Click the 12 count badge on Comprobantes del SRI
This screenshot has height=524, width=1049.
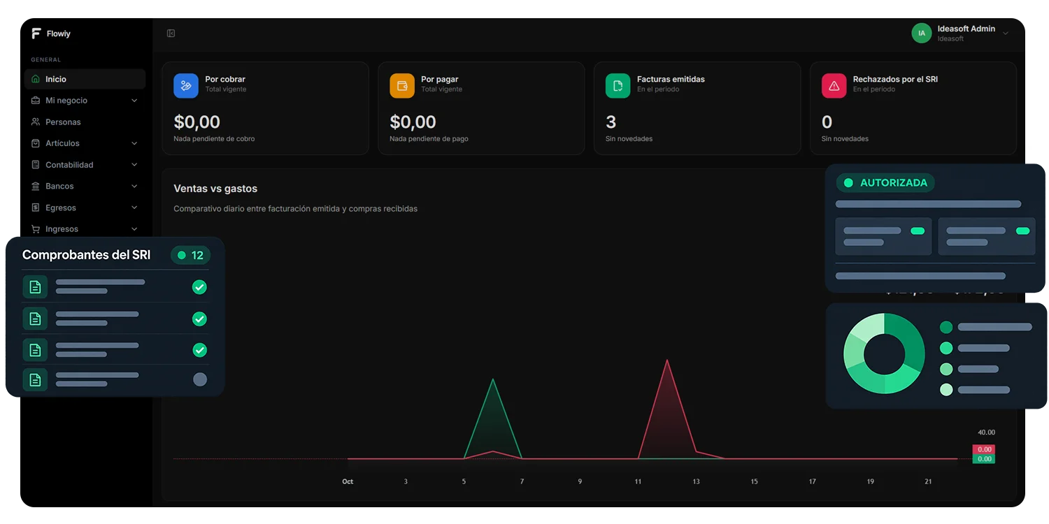tap(190, 256)
